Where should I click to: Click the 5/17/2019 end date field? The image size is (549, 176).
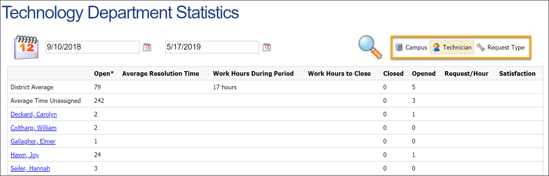coord(212,47)
